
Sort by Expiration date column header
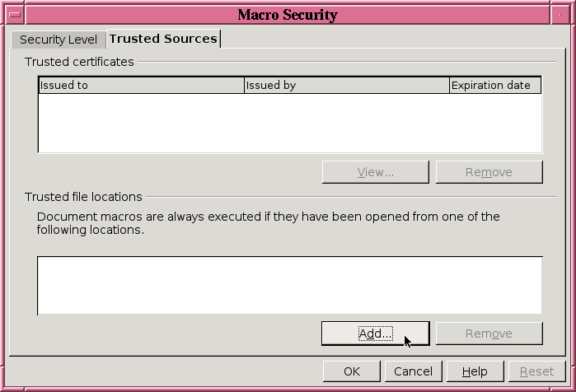[495, 85]
